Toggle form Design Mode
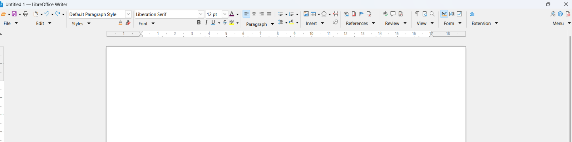This screenshot has width=572, height=142. click(444, 14)
